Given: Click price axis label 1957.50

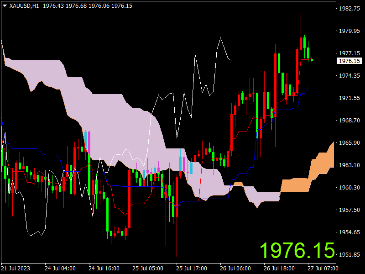Looking at the screenshot, I should (349, 210).
